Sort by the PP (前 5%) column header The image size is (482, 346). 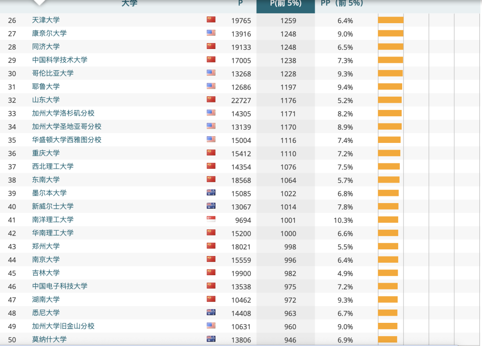coord(342,4)
